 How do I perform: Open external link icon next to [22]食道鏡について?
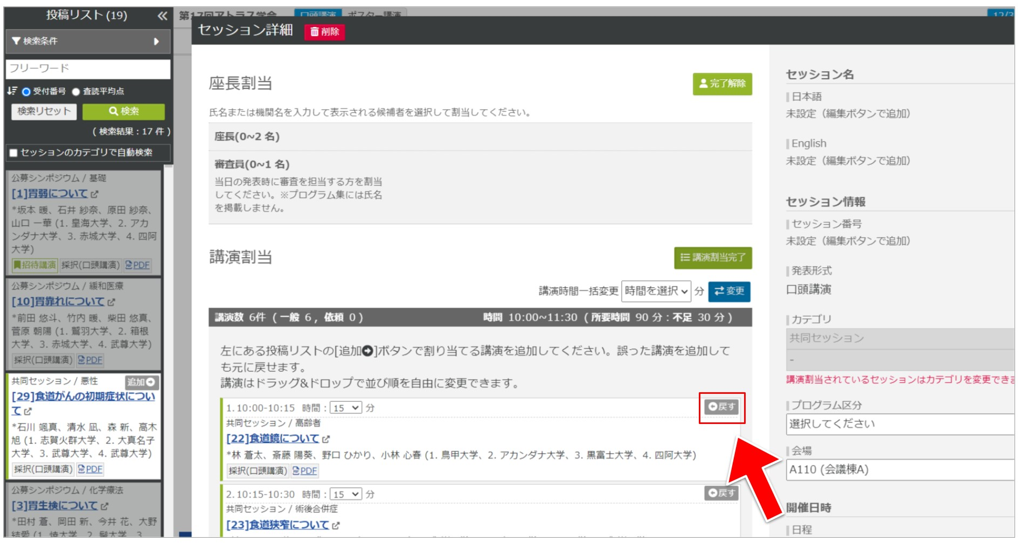pyautogui.click(x=326, y=440)
